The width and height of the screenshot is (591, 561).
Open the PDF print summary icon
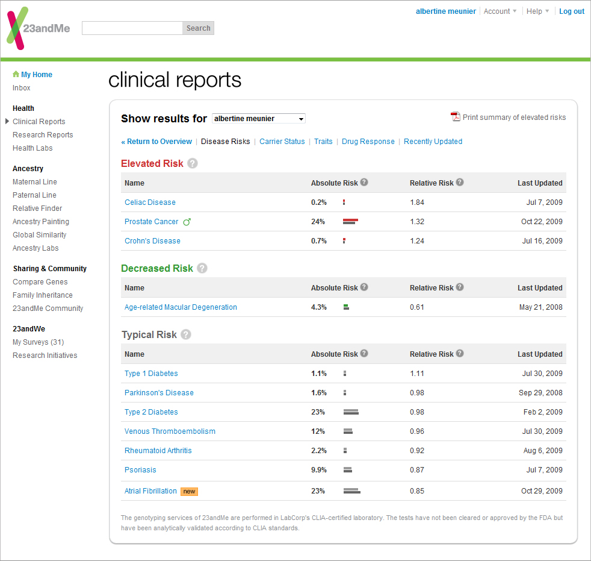[x=456, y=117]
